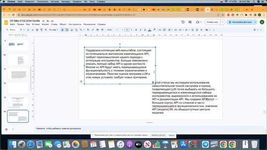Viewport: 267px width, 150px height.
Task: Click the Настройки Доступа share button
Action: 240,22
